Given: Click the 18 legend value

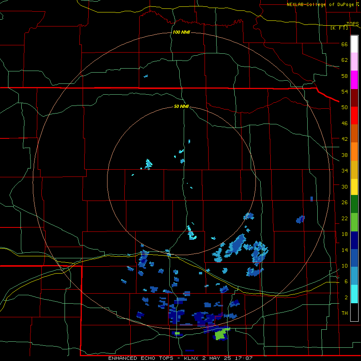Looking at the screenshot, I should pos(345,234).
